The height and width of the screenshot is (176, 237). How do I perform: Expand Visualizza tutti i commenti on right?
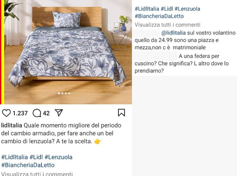click(x=168, y=25)
